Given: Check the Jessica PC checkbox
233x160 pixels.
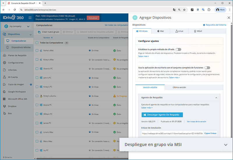Looking at the screenshot, I should click(x=37, y=105).
